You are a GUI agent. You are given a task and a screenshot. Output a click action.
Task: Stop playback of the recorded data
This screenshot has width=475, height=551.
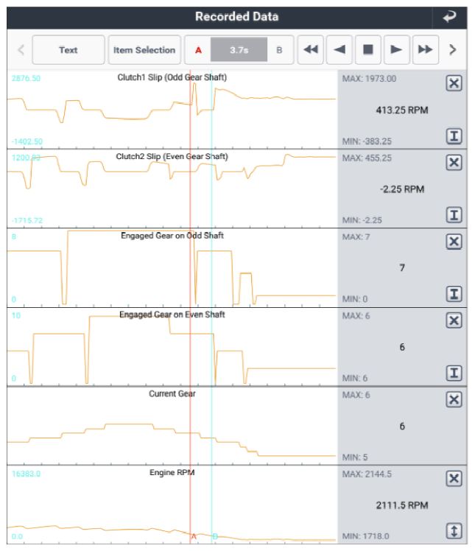[367, 49]
